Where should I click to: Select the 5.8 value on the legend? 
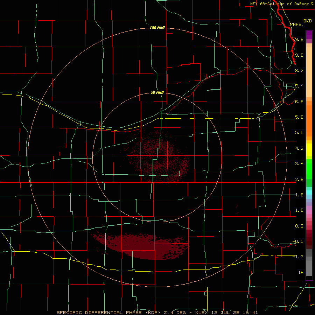pos(299,117)
